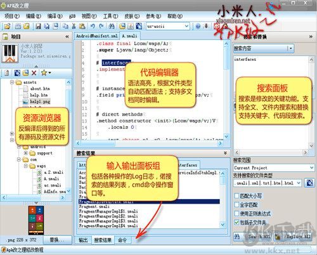
Task: Click the star favorites icon in project panel
Action: (x=44, y=73)
